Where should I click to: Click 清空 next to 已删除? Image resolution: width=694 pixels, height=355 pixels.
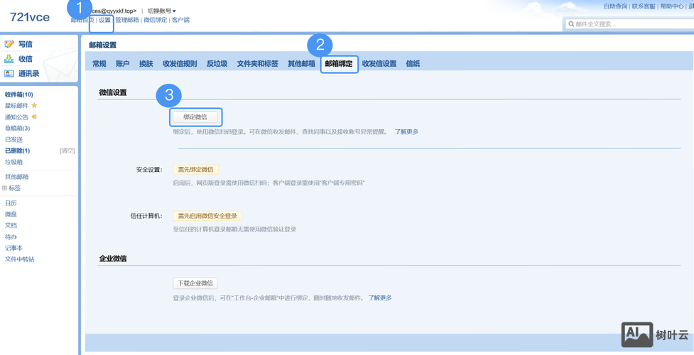point(67,151)
